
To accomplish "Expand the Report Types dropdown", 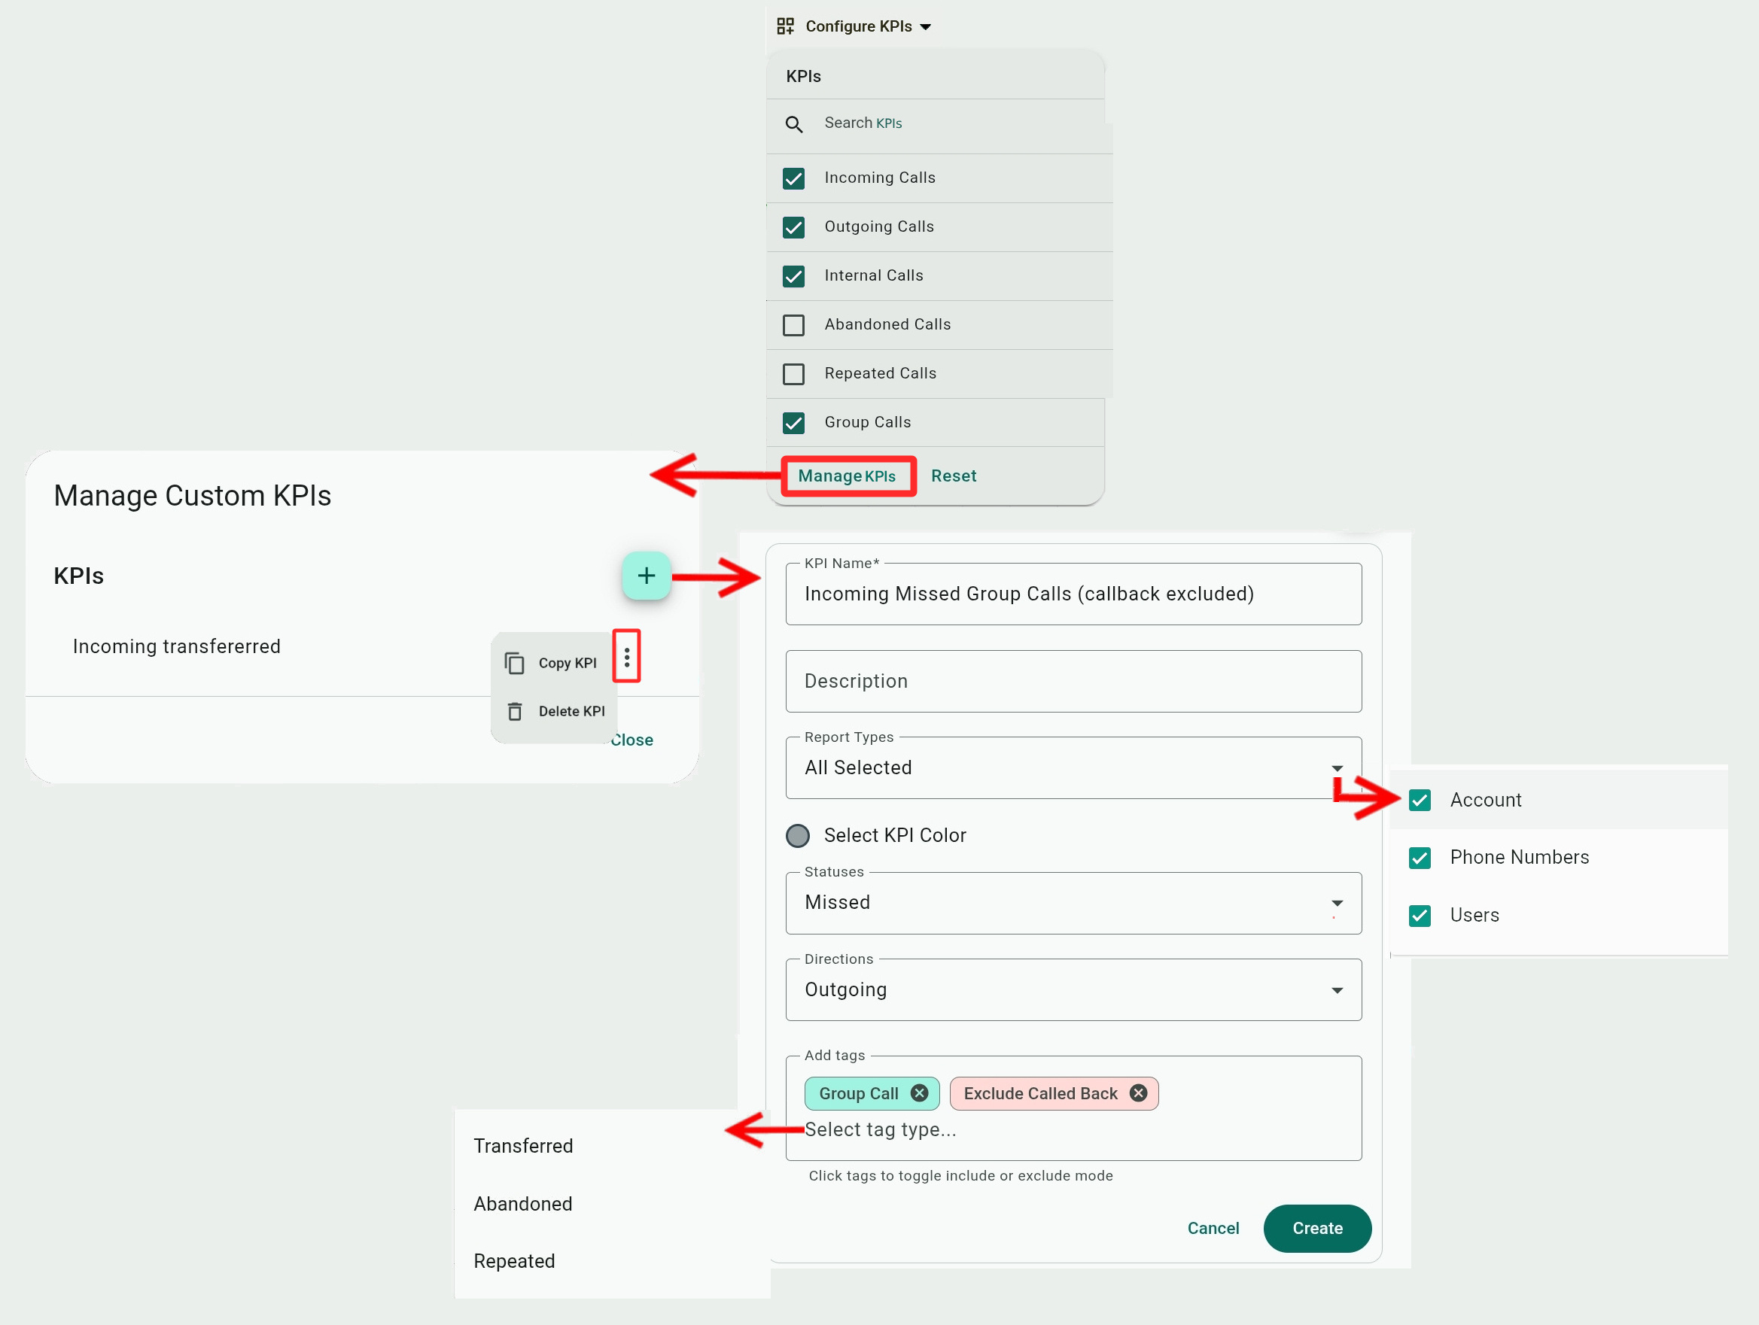I will pos(1337,767).
